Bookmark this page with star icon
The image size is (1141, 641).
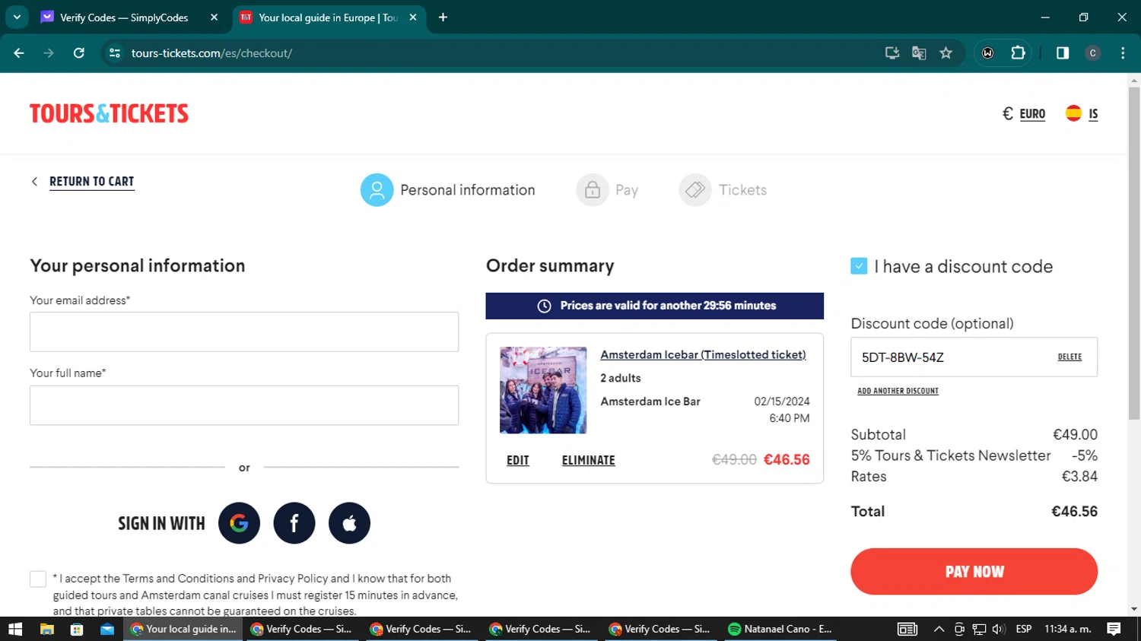coord(946,53)
